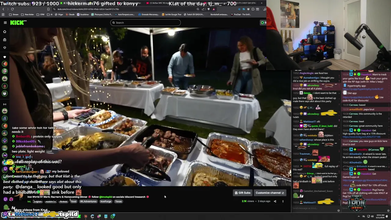Click the Following heart icon in sidebar

pyautogui.click(x=5, y=48)
